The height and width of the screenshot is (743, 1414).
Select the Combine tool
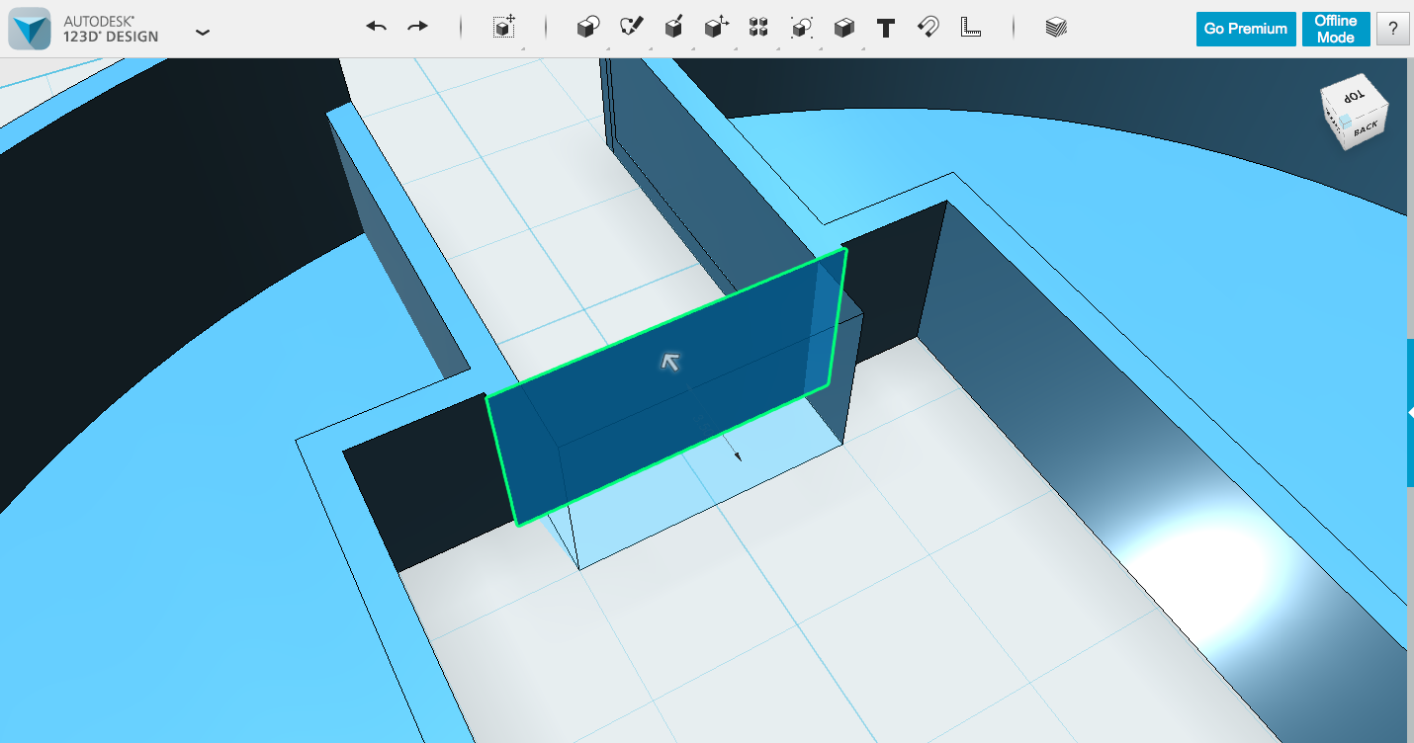[x=842, y=28]
